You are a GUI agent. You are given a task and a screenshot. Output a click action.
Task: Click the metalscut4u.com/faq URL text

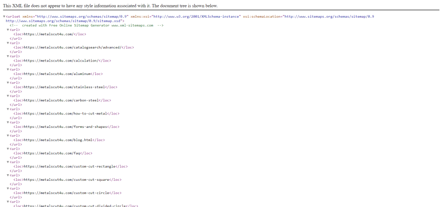(52, 153)
